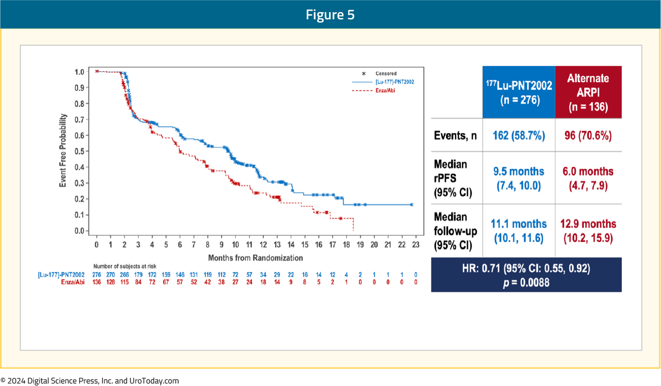Click the 276 at-risk value
Viewport: 661px width, 386px height.
coord(97,274)
